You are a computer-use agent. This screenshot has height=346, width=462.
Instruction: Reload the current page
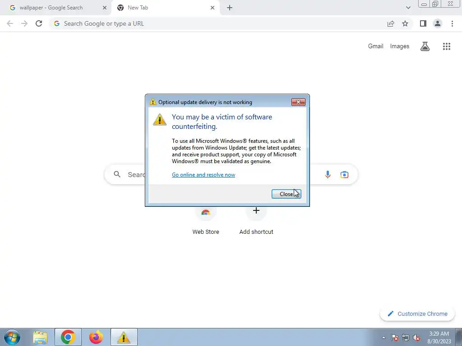pos(39,23)
